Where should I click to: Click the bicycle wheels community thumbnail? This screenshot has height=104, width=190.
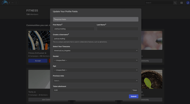(x=39, y=40)
